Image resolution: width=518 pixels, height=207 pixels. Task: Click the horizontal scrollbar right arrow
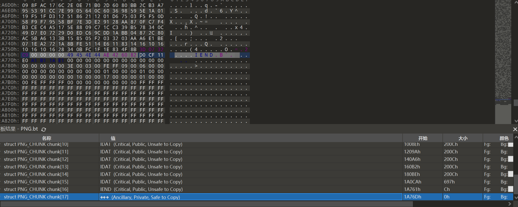tap(509, 204)
